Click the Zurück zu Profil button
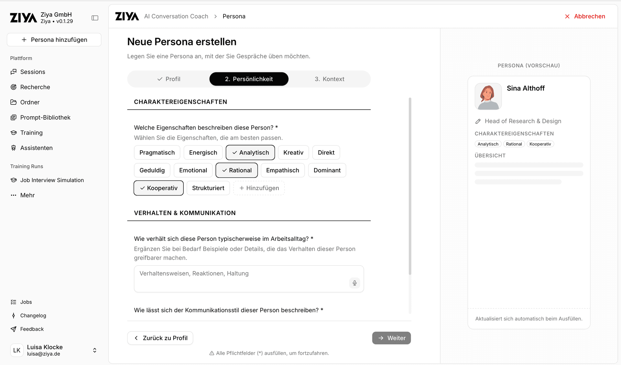621x365 pixels. click(x=160, y=338)
